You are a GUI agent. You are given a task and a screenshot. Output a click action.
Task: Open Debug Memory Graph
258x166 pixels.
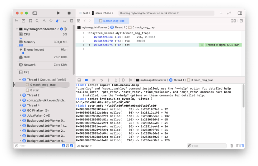130,80
